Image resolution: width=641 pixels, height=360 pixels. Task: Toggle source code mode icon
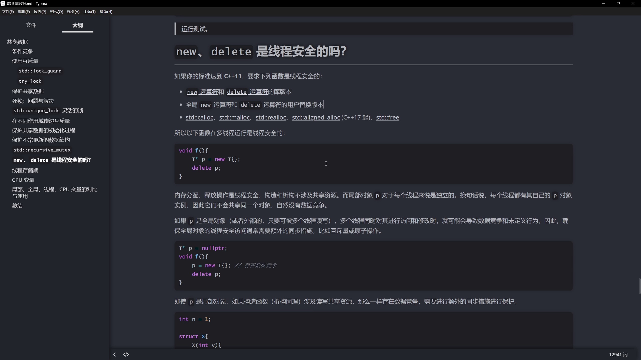point(126,354)
